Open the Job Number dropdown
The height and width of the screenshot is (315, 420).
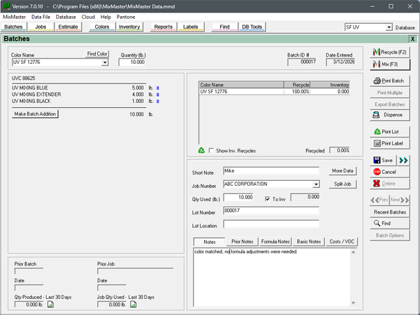(x=316, y=185)
